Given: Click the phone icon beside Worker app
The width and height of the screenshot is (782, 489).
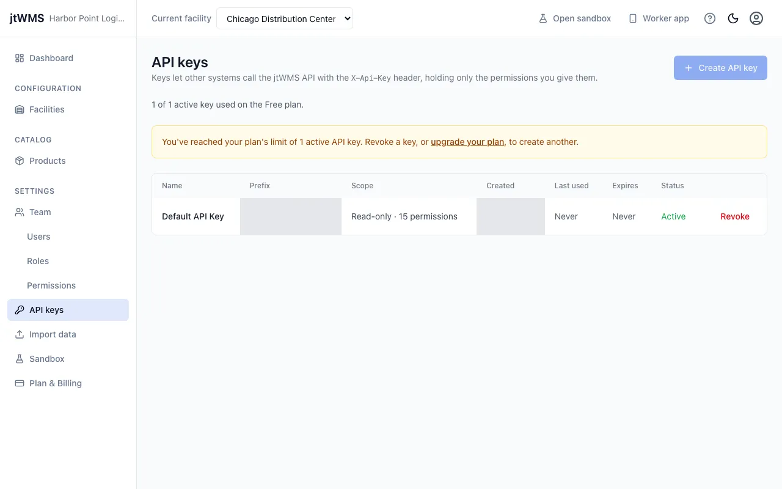Looking at the screenshot, I should [x=633, y=18].
